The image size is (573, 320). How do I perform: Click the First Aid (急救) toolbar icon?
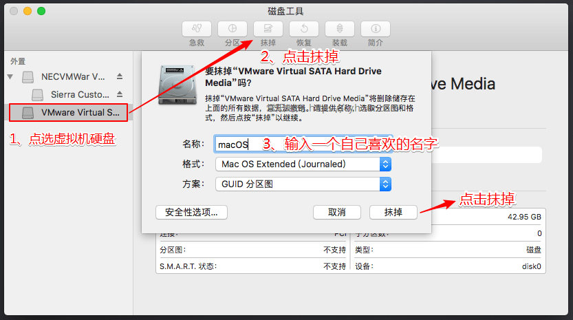[197, 29]
